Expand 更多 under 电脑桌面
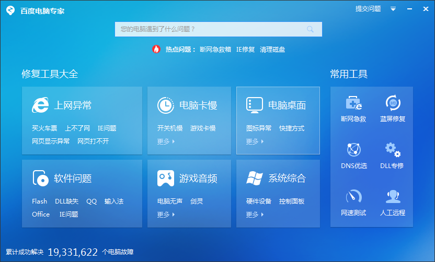The height and width of the screenshot is (262, 435). (x=255, y=141)
